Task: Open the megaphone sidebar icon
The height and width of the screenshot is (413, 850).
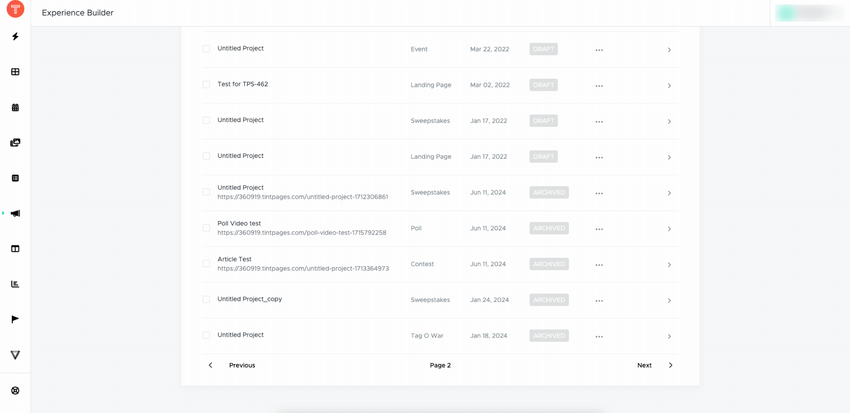Action: (15, 213)
